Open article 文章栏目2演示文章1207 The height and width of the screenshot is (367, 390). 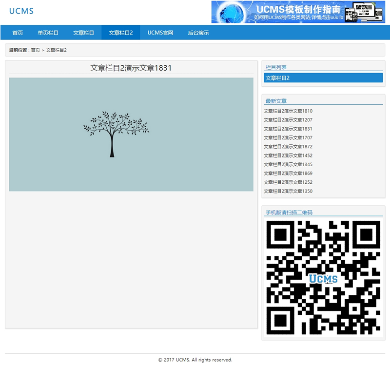(288, 120)
